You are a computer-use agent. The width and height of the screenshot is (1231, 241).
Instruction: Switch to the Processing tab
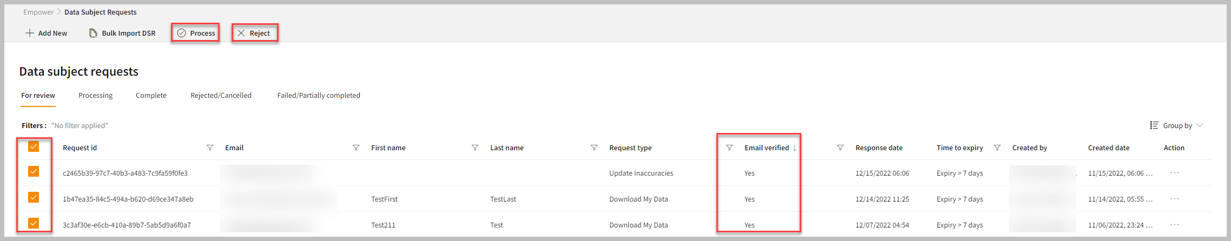(95, 95)
